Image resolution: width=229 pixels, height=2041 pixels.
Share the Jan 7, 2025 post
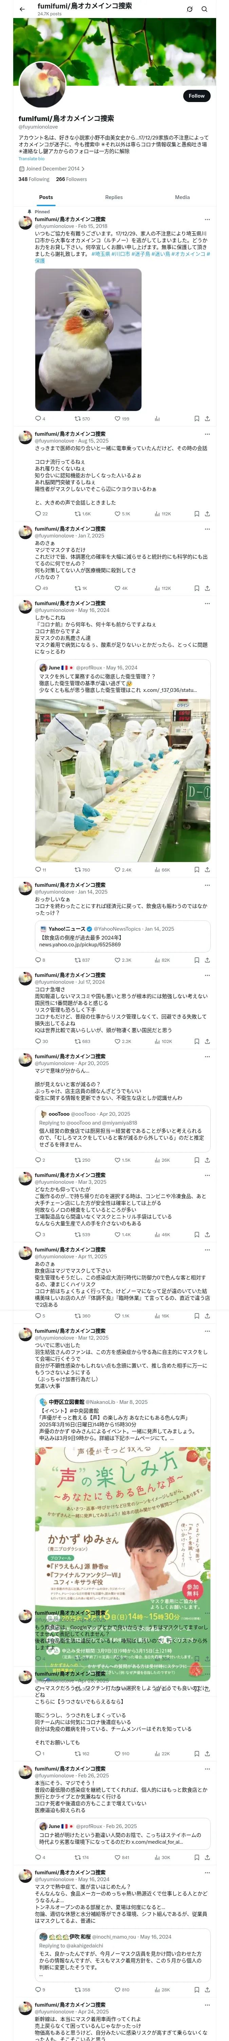207,588
